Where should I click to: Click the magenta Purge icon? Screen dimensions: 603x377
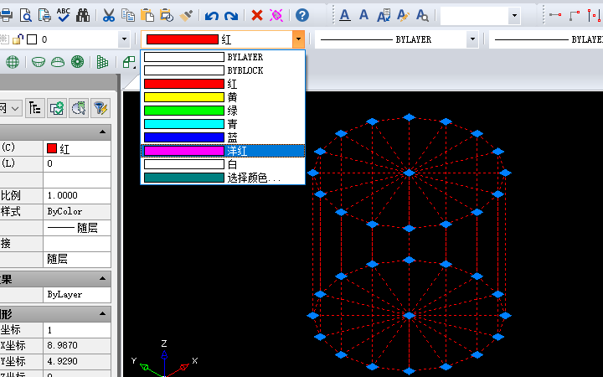pos(276,15)
